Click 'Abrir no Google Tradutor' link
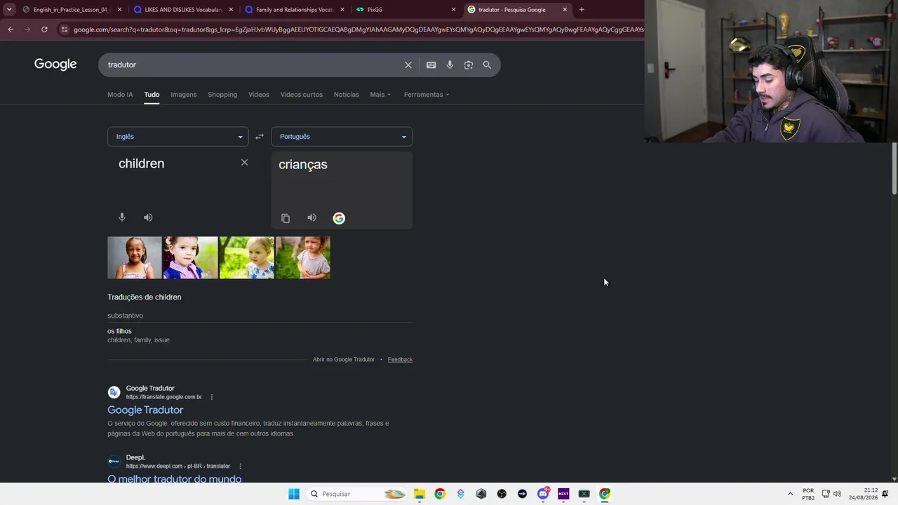898x505 pixels. (344, 360)
